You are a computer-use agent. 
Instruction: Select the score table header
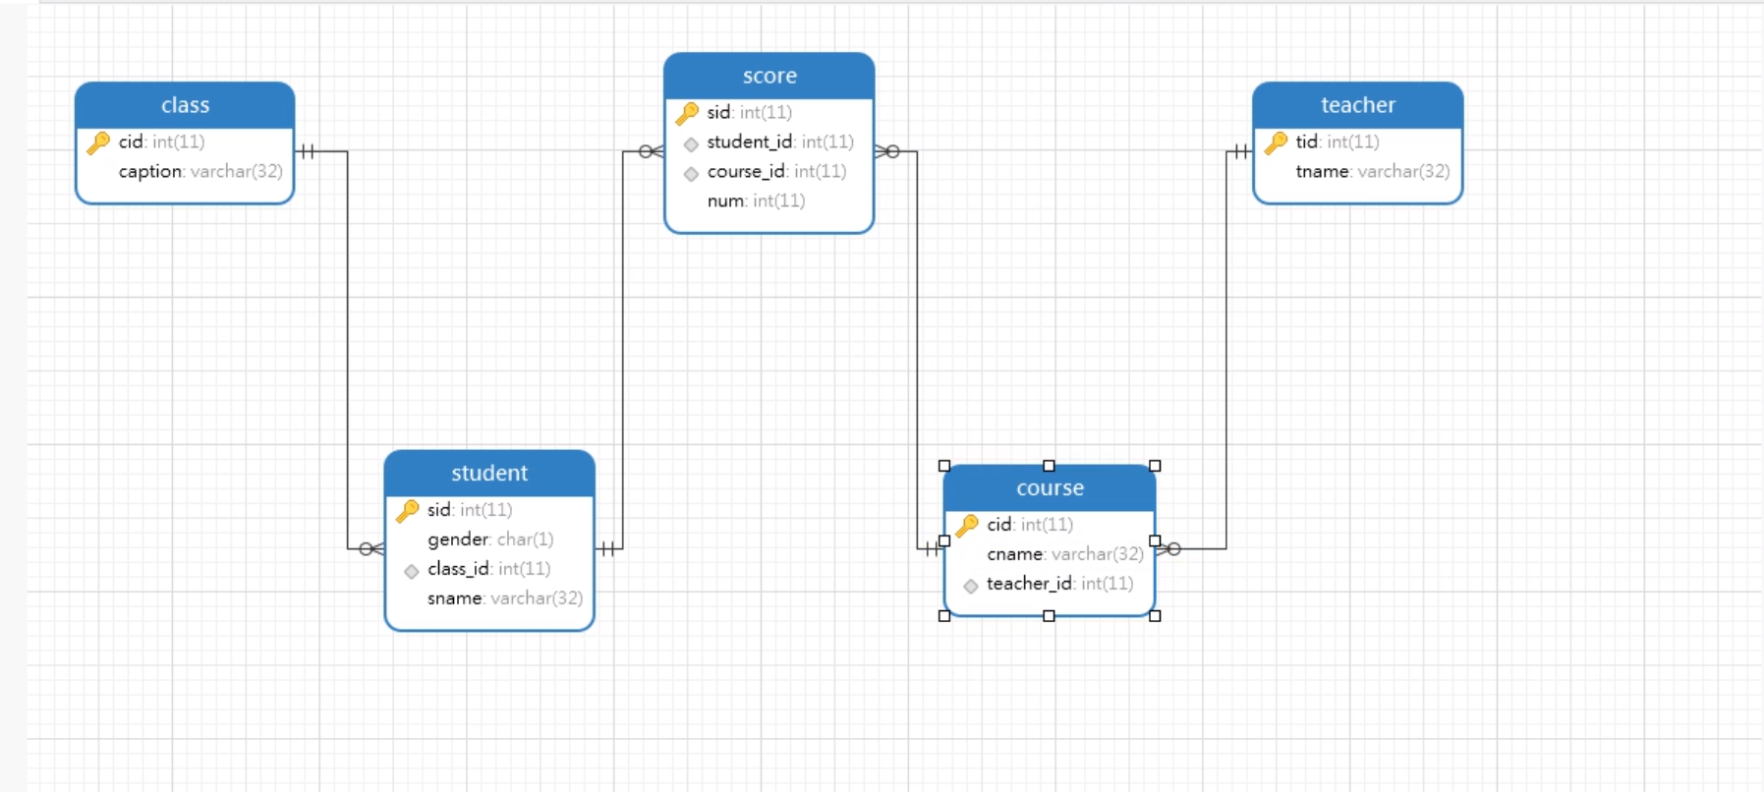coord(769,76)
